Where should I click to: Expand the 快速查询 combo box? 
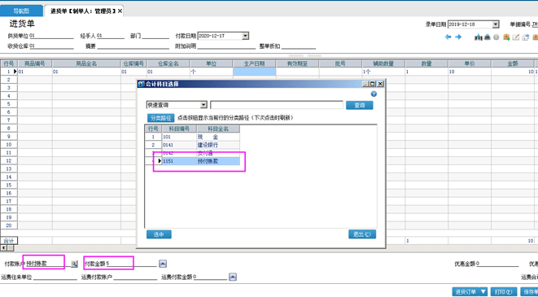click(203, 105)
